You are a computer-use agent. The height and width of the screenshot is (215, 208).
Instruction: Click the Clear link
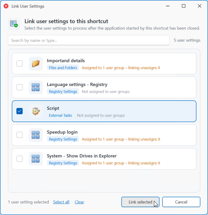79,202
